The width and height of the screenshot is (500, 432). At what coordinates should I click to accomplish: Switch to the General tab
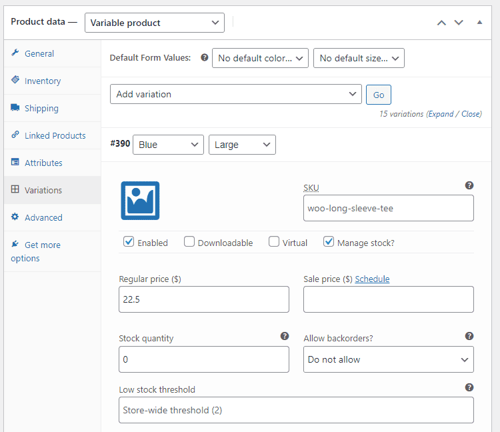[52, 53]
